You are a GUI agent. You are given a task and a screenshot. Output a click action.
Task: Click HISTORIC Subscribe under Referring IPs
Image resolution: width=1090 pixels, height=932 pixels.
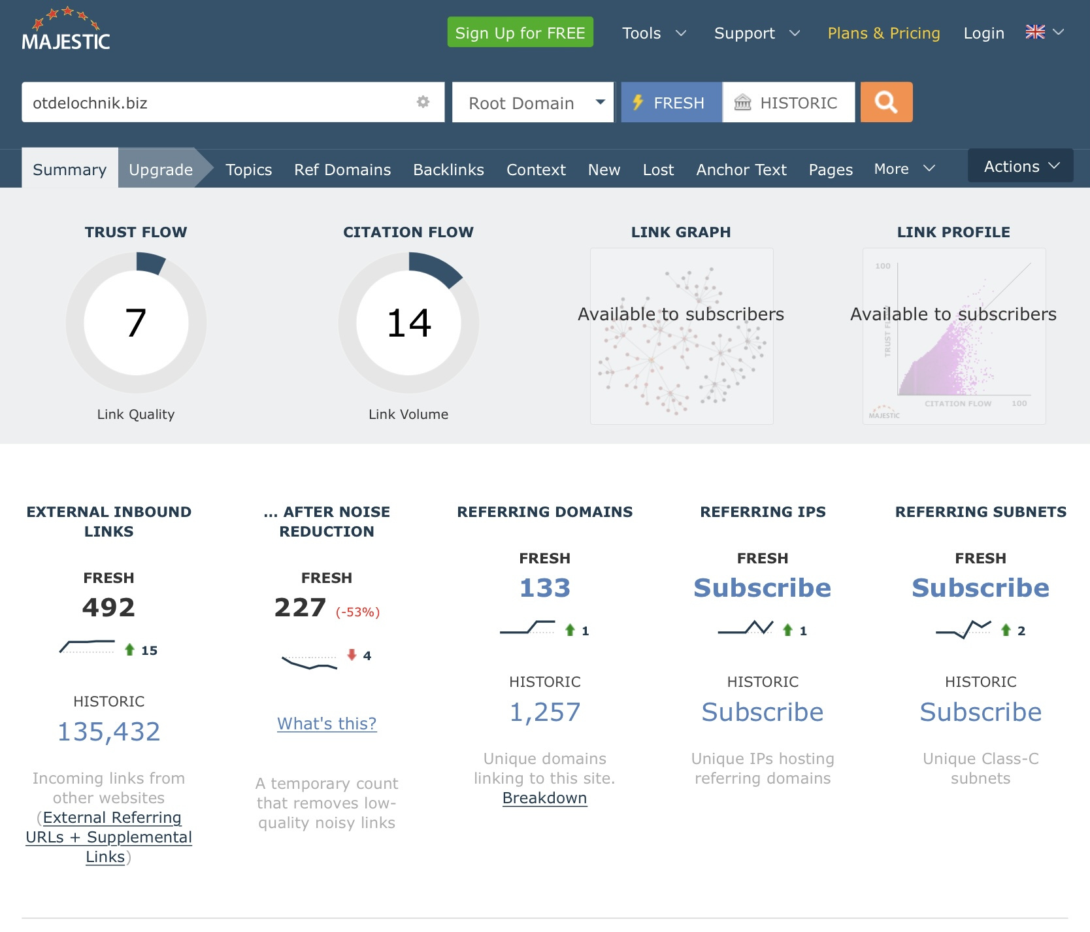click(x=763, y=712)
